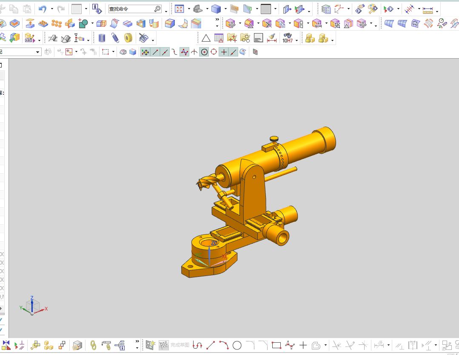
Task: Toggle the Point on Face snap option
Action: click(x=242, y=52)
